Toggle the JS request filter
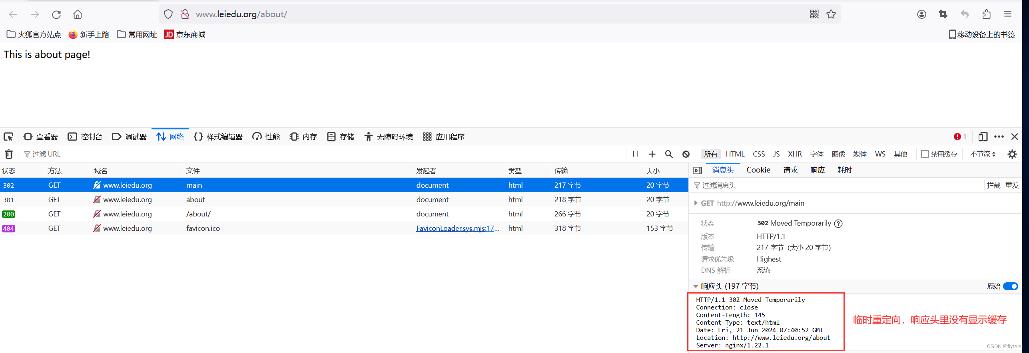Image resolution: width=1029 pixels, height=353 pixels. (776, 154)
